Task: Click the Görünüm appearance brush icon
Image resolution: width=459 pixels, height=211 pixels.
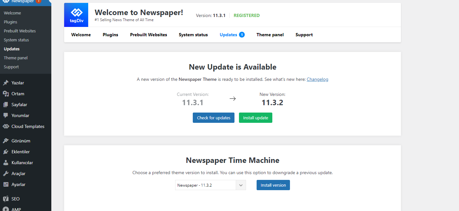Action: (x=6, y=141)
